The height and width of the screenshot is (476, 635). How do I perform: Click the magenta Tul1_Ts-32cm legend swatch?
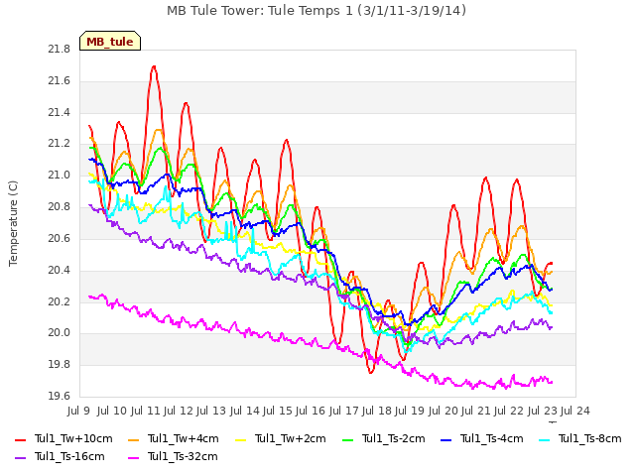133,457
